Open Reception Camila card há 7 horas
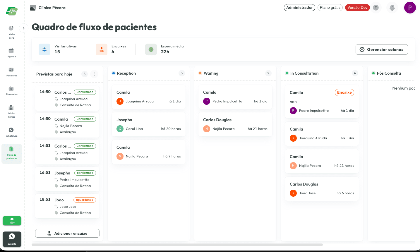 [x=149, y=152]
